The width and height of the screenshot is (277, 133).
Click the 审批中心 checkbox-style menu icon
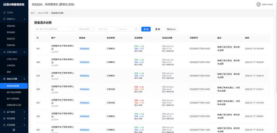(5, 19)
